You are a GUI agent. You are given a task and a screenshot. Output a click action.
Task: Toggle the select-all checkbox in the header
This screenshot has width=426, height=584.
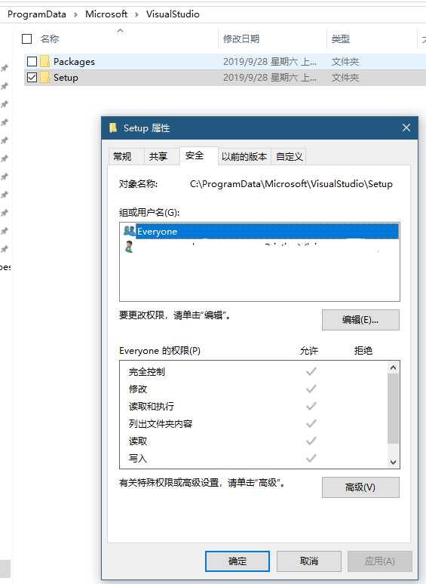[27, 38]
